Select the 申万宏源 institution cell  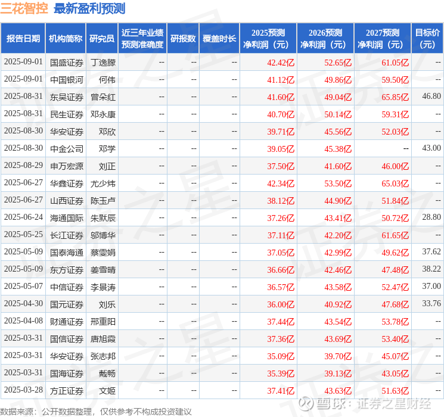tap(67, 166)
